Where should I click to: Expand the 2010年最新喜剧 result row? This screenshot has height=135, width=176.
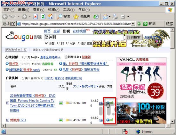8,103
